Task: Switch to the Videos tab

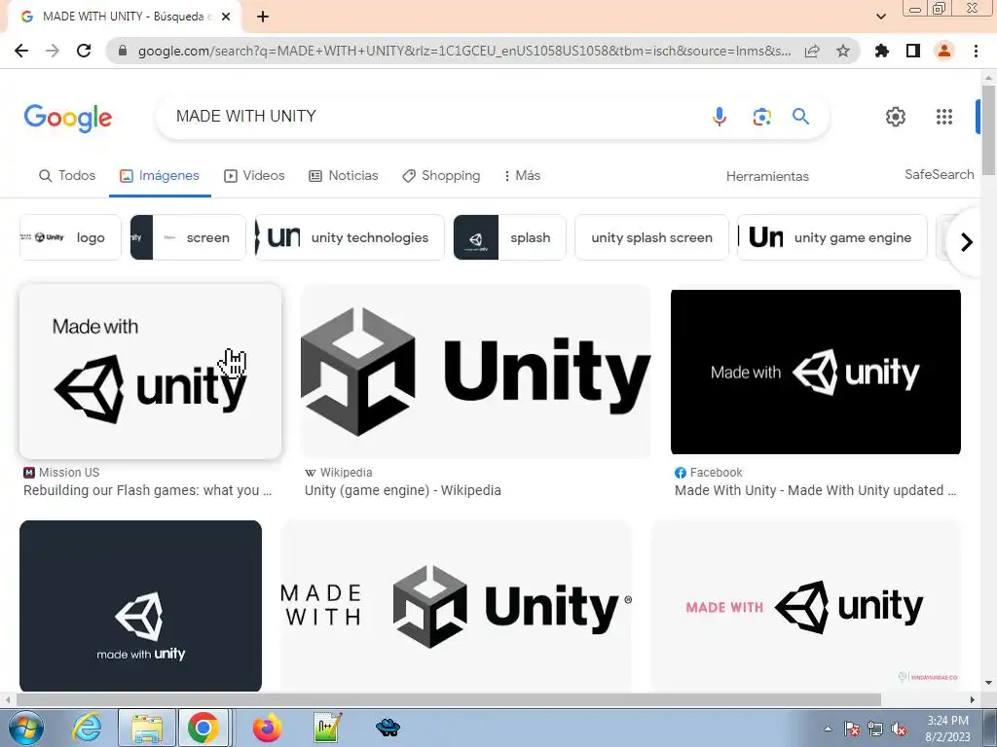Action: [x=254, y=175]
